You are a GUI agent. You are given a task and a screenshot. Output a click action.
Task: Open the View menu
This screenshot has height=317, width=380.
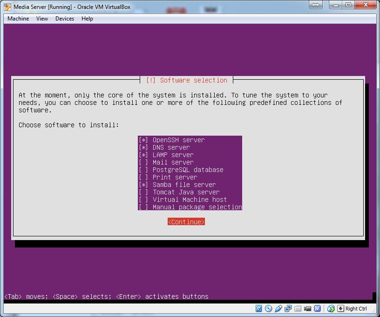[42, 19]
